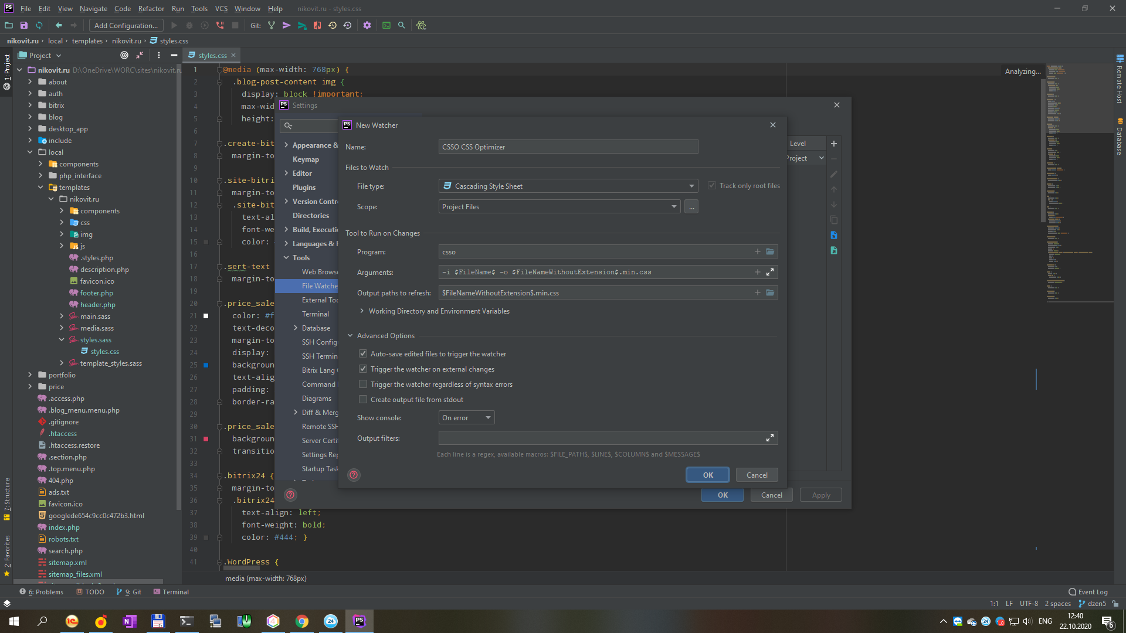Collapse the Advanced Options section
This screenshot has height=633, width=1126.
tap(350, 335)
